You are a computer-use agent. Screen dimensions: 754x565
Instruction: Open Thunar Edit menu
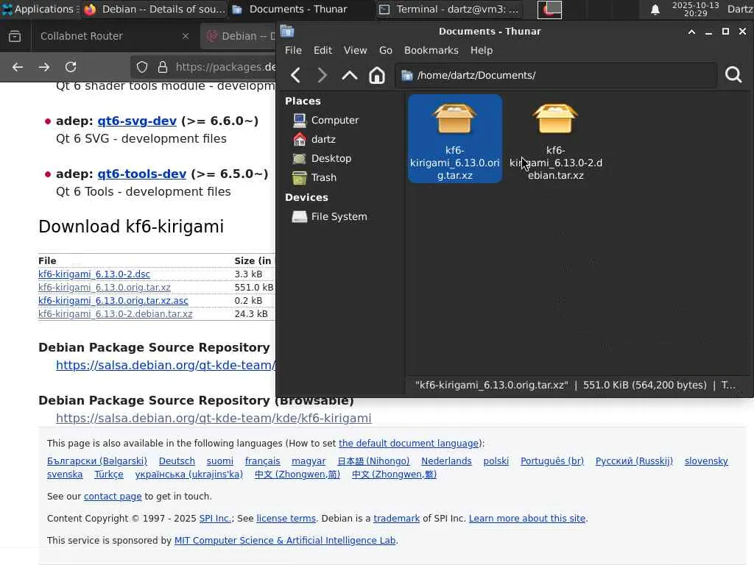[323, 51]
